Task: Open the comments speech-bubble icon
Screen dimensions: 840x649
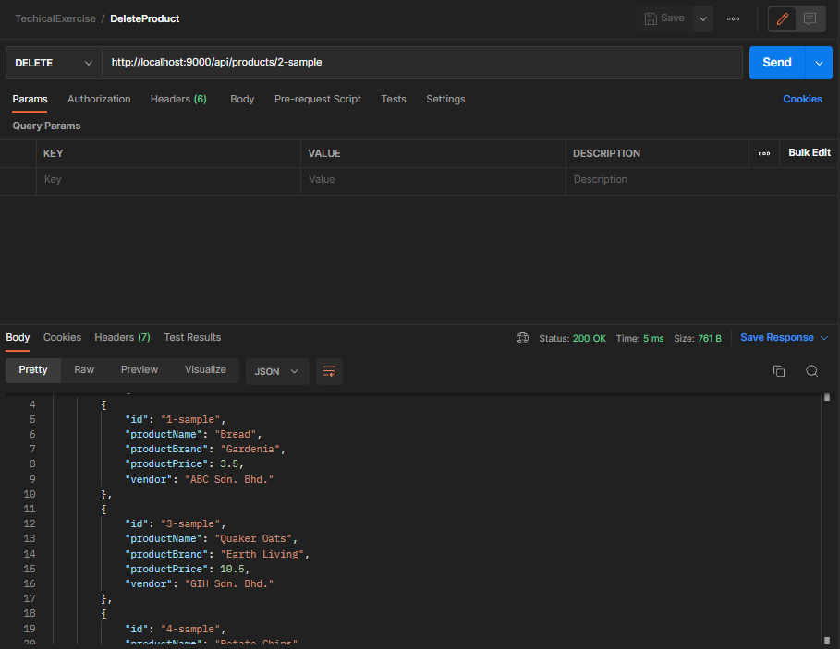Action: pyautogui.click(x=810, y=18)
